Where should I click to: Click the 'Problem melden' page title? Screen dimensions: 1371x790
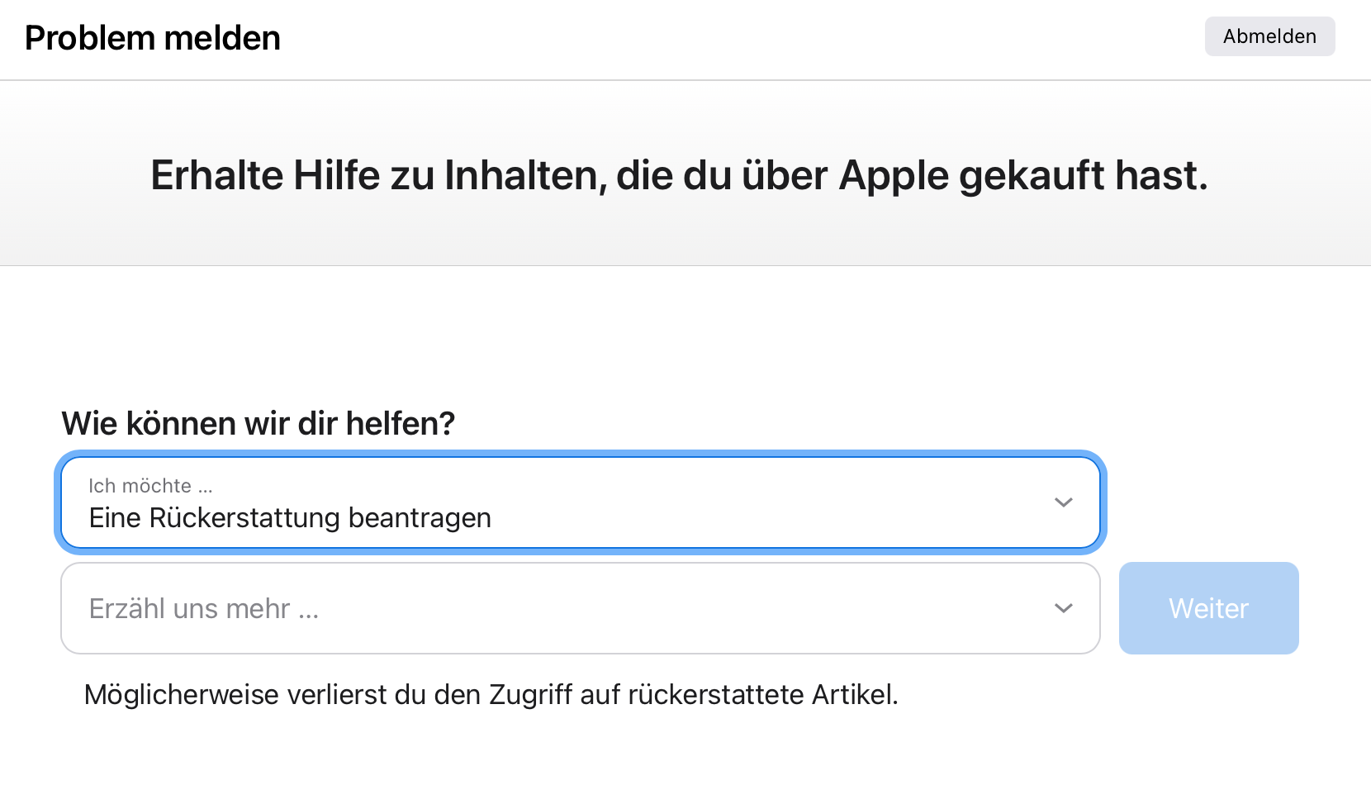click(x=153, y=38)
